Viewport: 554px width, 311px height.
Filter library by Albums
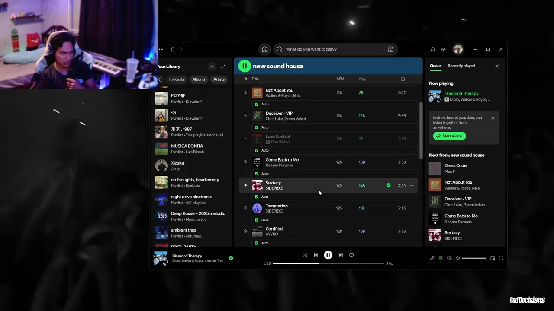(199, 79)
